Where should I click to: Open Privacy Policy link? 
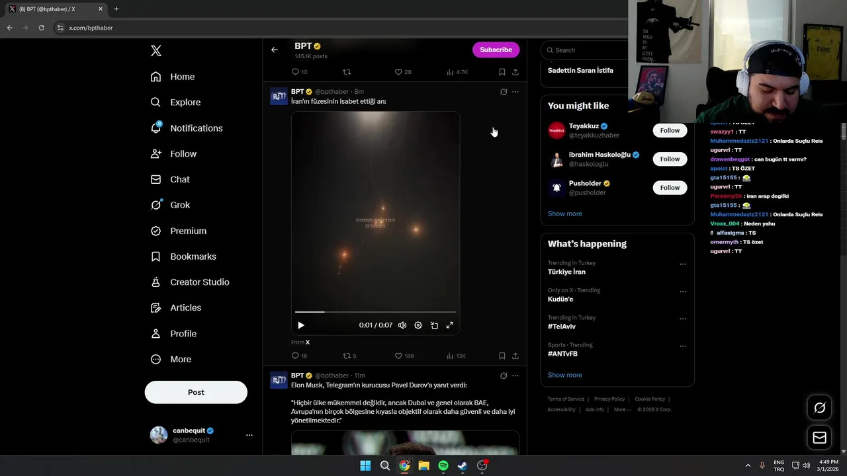609,399
